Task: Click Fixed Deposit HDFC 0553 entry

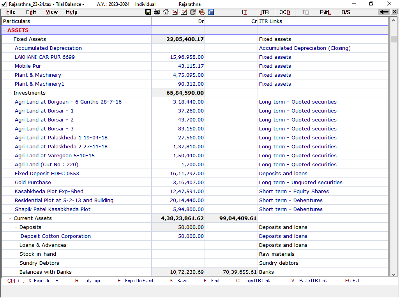Action: click(x=46, y=173)
